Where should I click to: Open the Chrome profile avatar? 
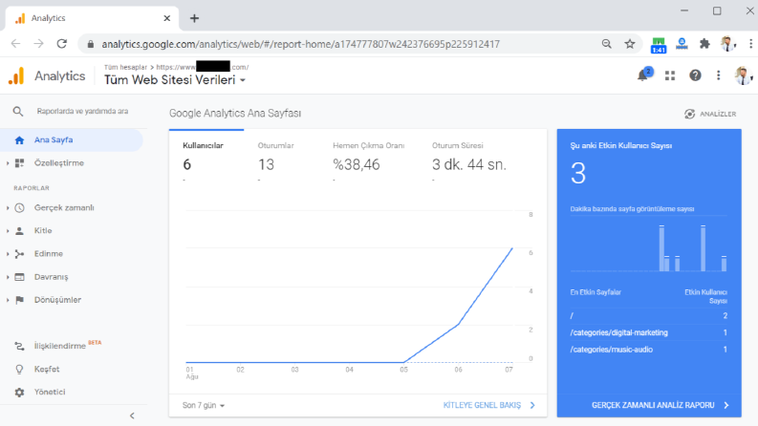(728, 44)
